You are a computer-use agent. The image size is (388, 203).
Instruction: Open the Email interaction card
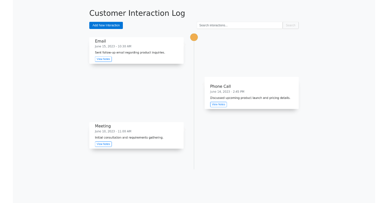pos(136,50)
